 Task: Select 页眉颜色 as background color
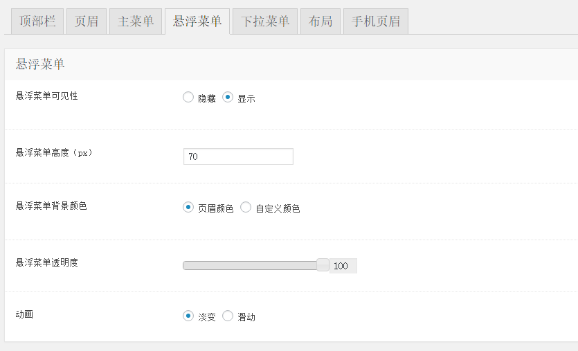188,207
